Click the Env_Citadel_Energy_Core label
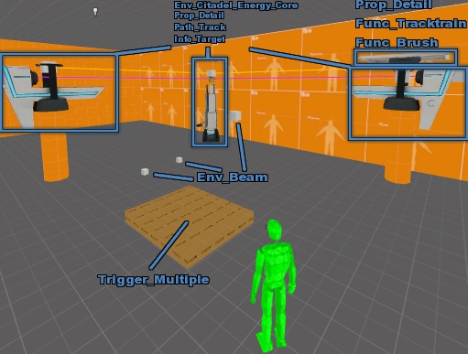 236,5
